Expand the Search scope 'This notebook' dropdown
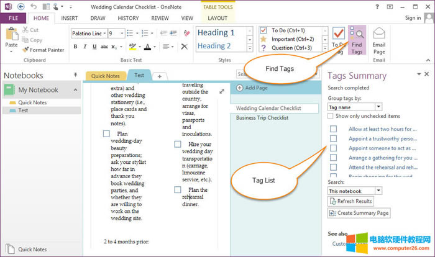 378,191
